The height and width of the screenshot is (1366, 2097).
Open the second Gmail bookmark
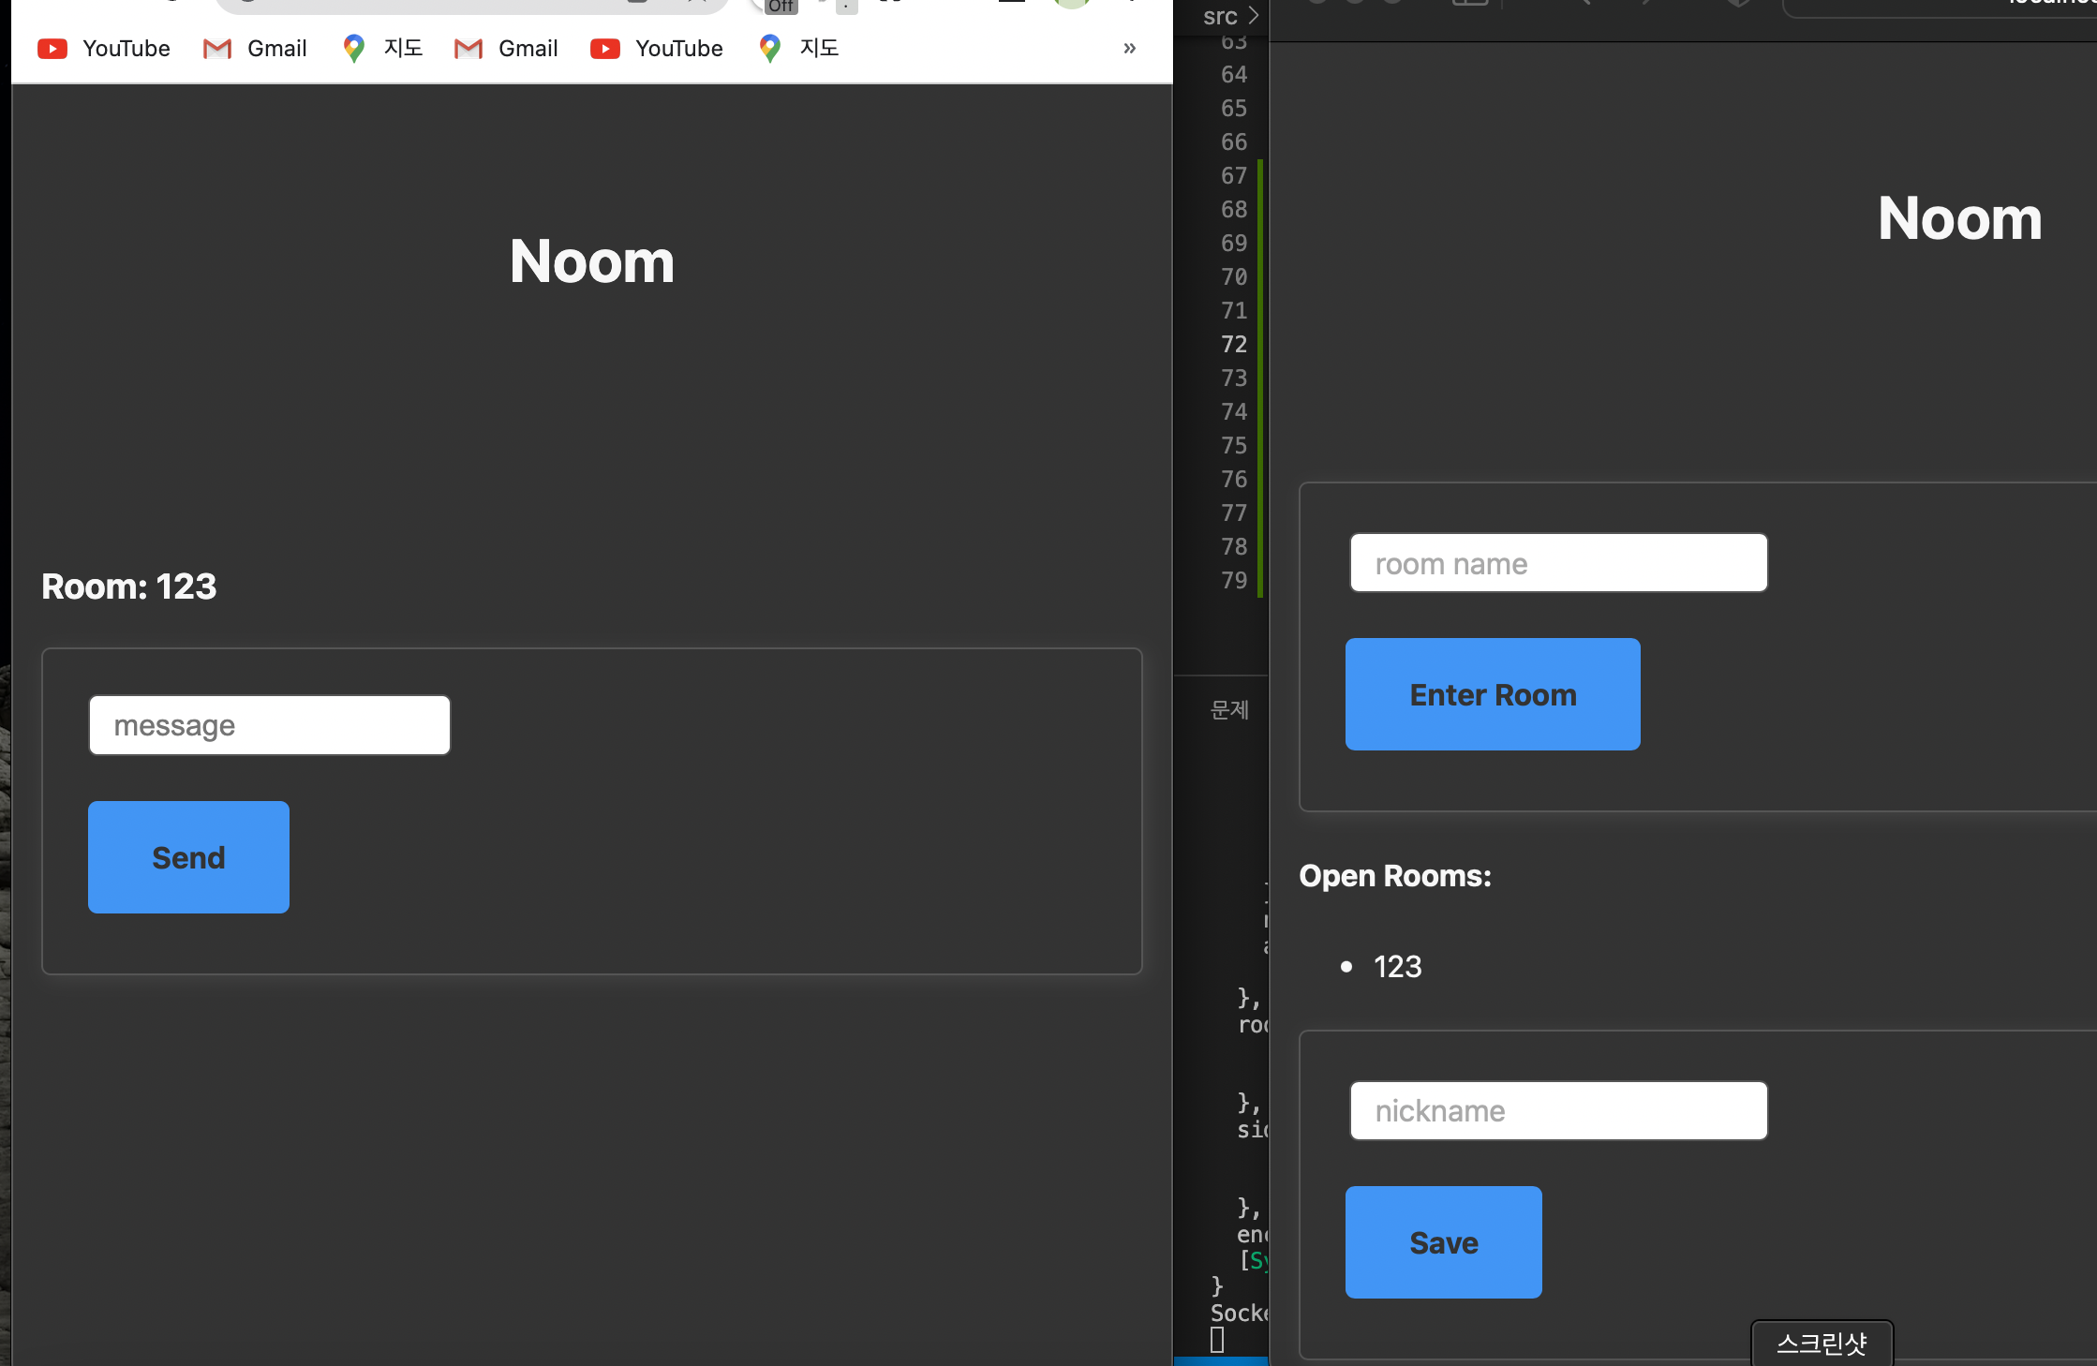coord(506,49)
